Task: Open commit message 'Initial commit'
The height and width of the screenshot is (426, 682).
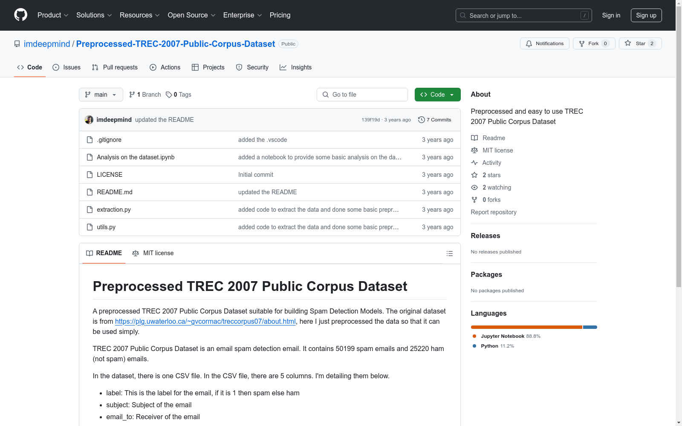Action: 256,175
